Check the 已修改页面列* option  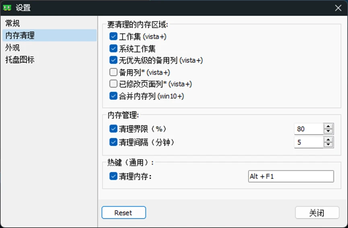[x=113, y=84]
